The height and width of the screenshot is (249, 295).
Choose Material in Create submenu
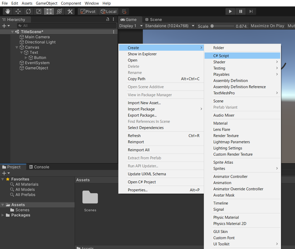242,123
